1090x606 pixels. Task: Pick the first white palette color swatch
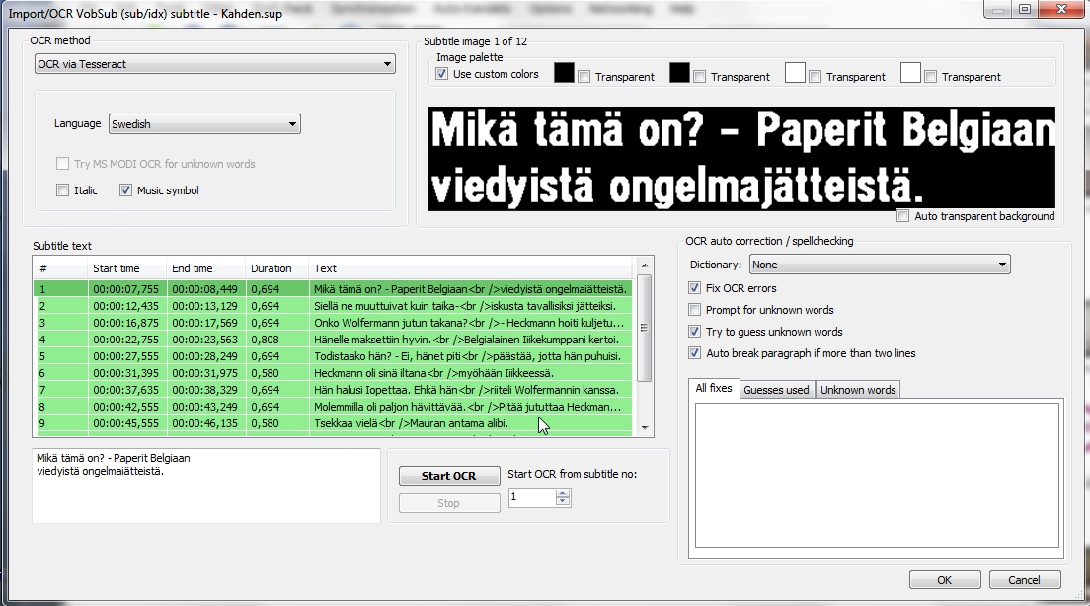click(795, 73)
